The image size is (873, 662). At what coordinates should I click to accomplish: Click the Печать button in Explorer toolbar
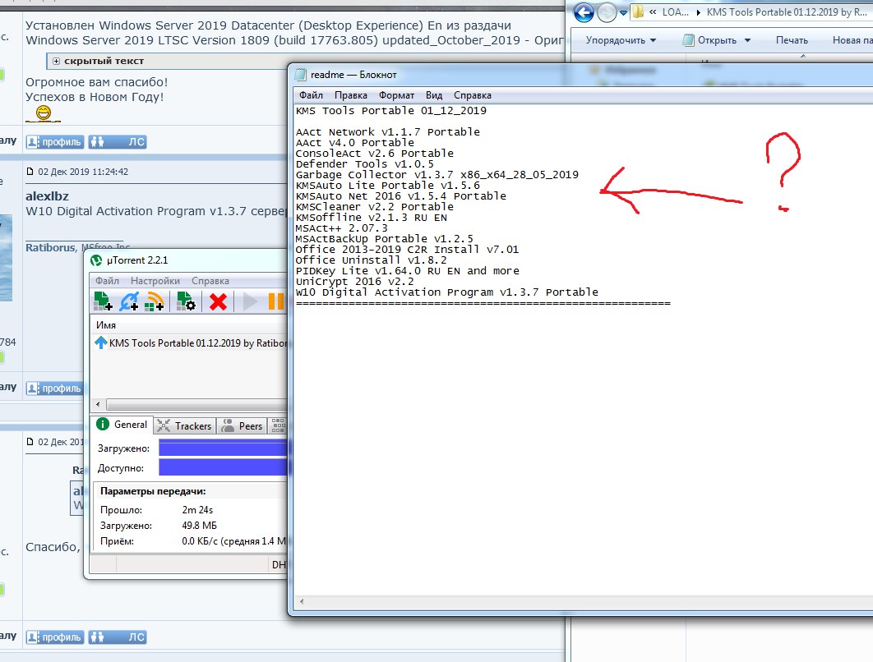click(792, 40)
